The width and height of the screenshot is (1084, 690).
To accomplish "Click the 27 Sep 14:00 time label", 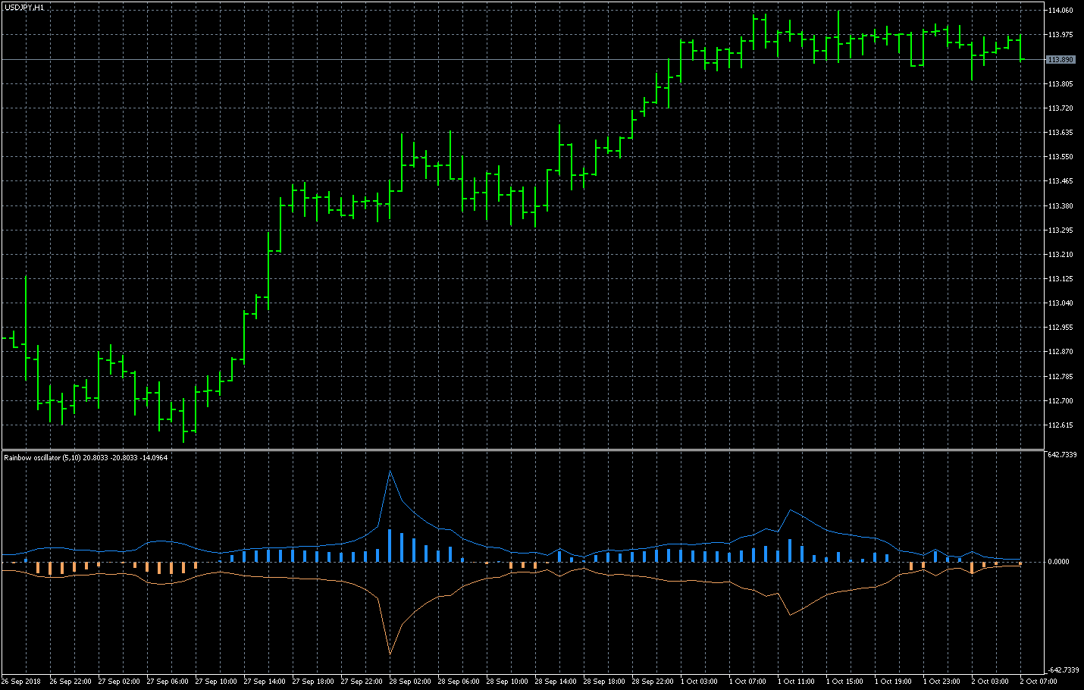I will [x=265, y=682].
